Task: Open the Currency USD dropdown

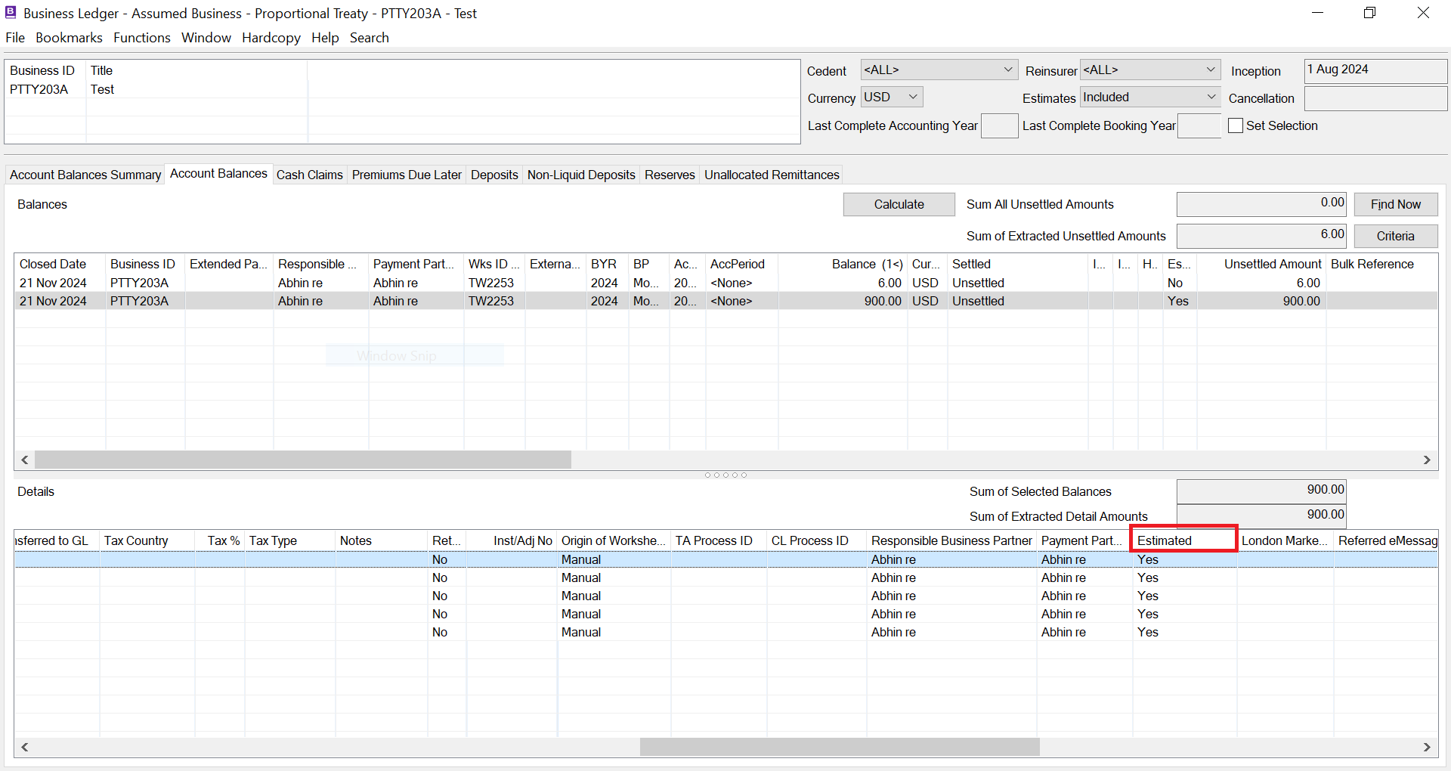Action: (x=913, y=98)
